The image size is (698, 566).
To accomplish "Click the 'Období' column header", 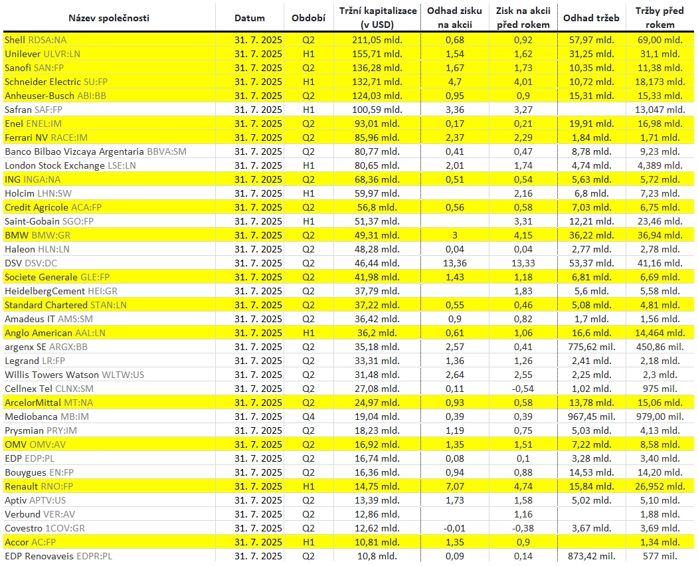I will (x=309, y=18).
